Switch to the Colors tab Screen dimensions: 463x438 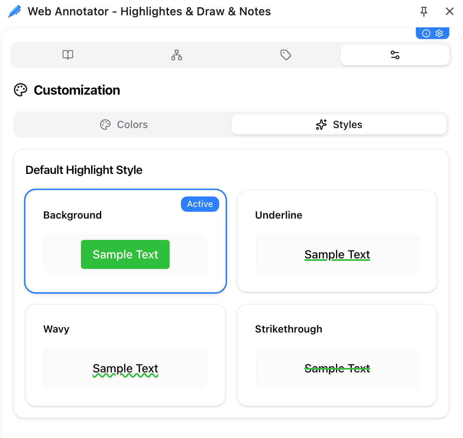click(x=124, y=124)
